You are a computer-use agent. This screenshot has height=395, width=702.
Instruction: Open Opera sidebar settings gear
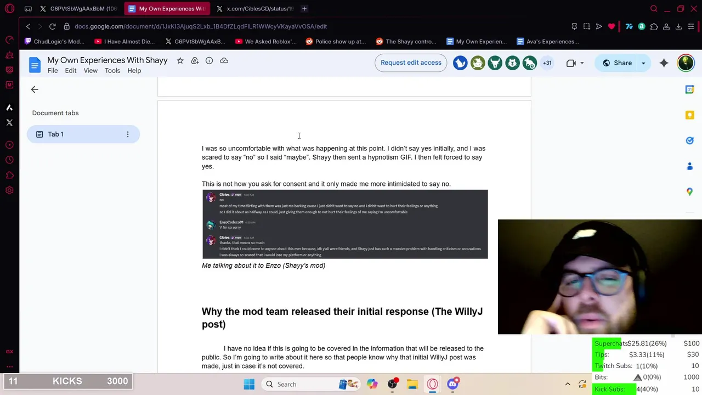9,190
